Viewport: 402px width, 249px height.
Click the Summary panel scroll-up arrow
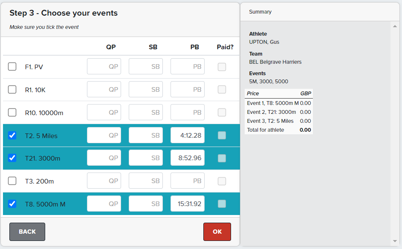coord(395,26)
